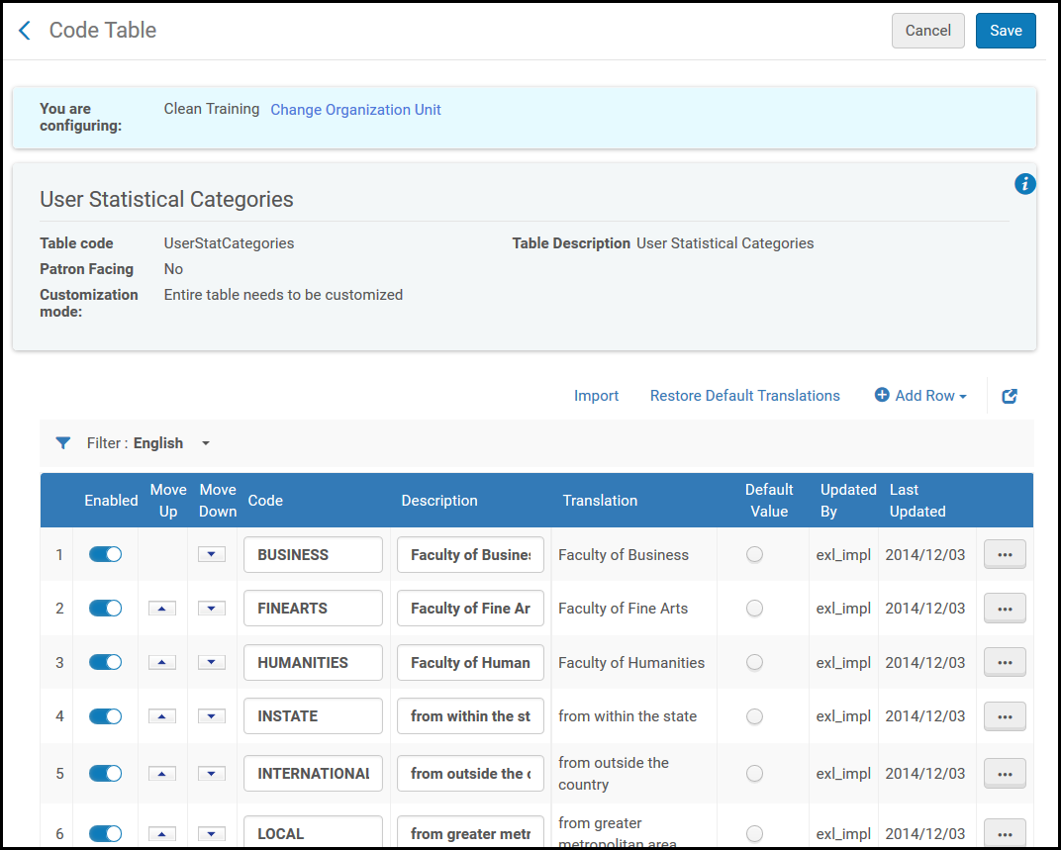Edit the Faculty of Business description field
Image resolution: width=1061 pixels, height=850 pixels.
(x=470, y=554)
